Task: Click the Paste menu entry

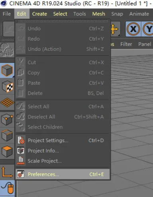Action: (x=63, y=83)
